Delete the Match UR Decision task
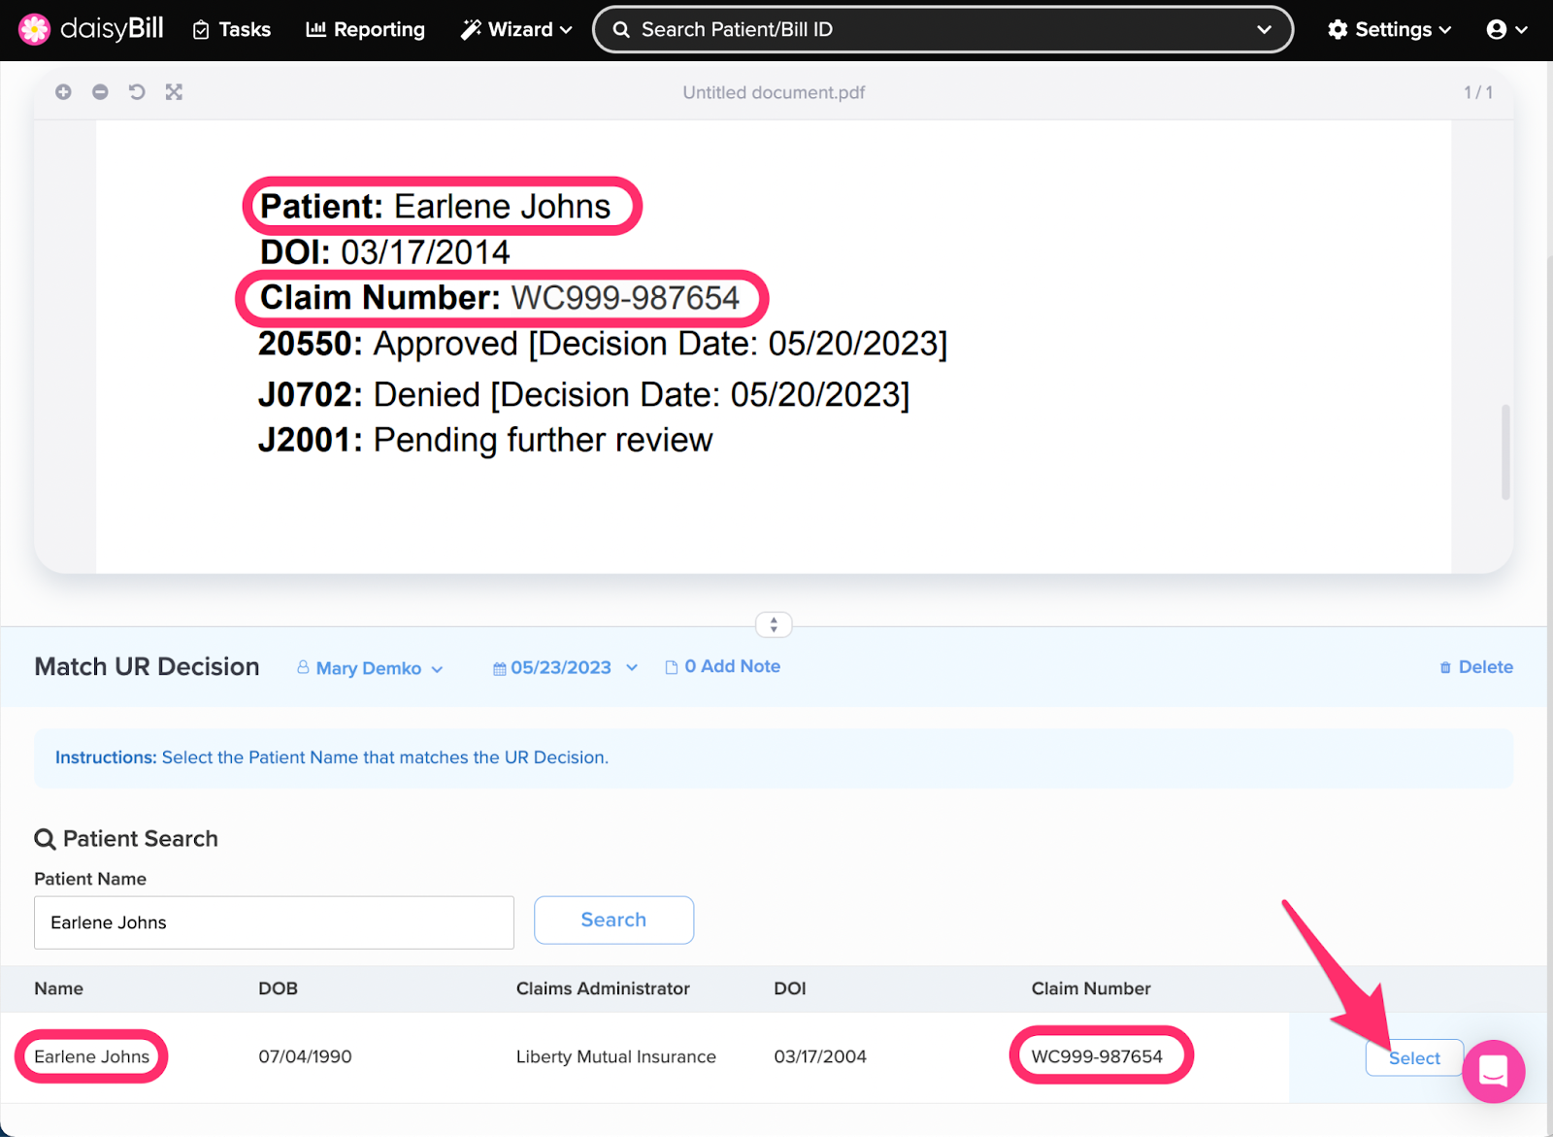Screen dimensions: 1553x1137 (1476, 667)
